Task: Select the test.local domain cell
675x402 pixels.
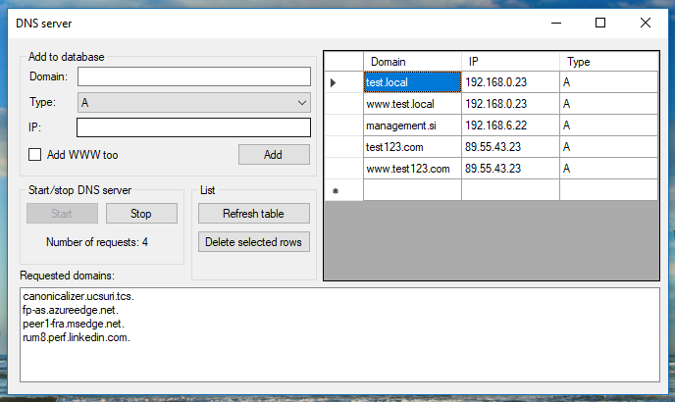Action: pyautogui.click(x=412, y=82)
